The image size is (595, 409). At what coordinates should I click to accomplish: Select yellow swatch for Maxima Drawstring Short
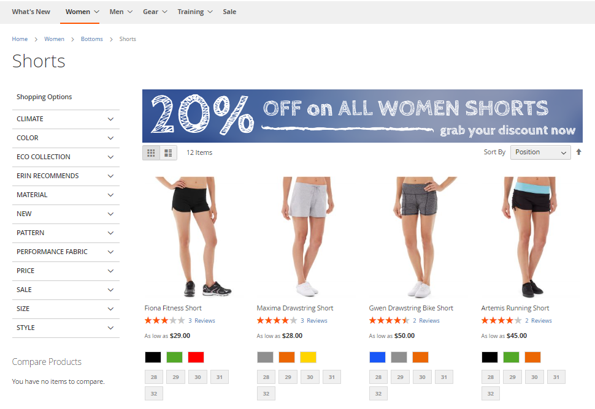point(309,357)
